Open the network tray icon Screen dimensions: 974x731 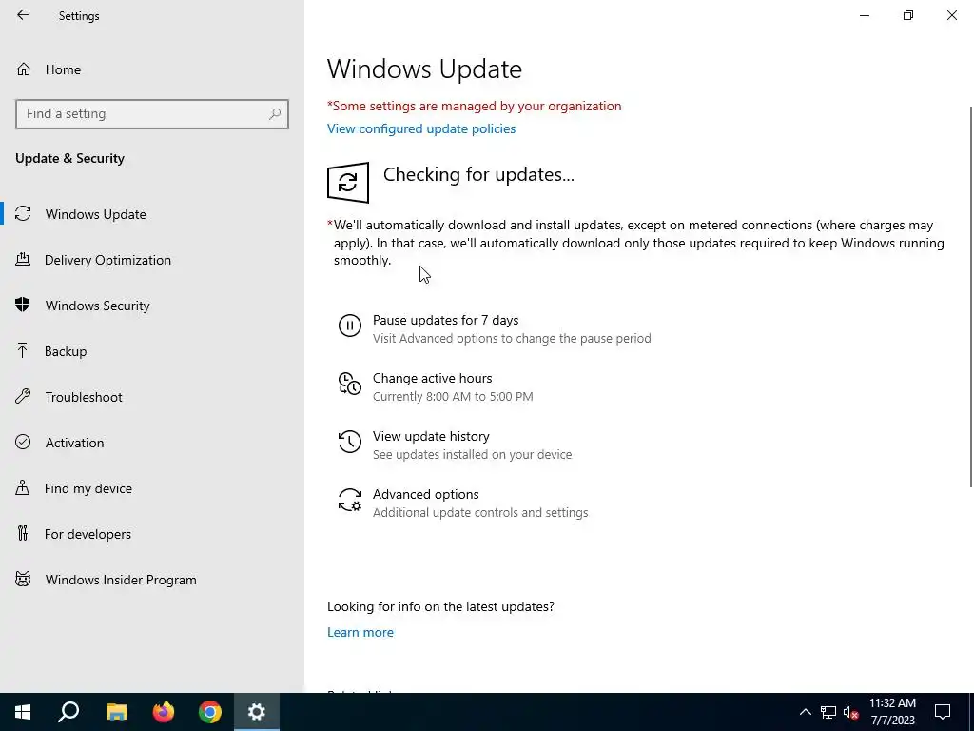click(x=828, y=712)
